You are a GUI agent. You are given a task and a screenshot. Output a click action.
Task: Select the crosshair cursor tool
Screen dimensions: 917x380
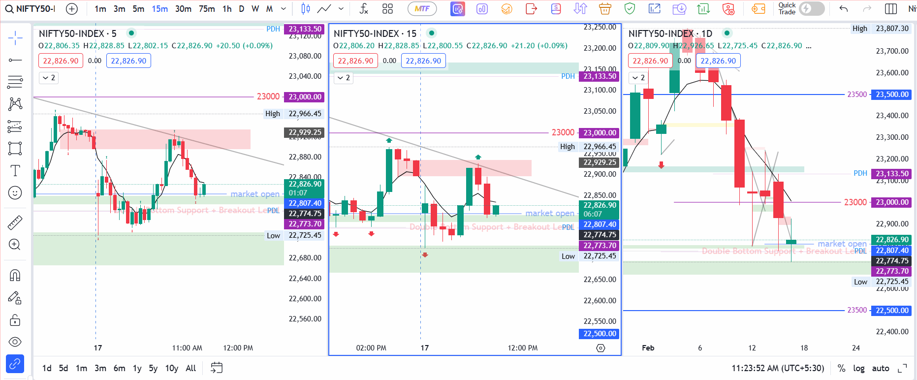[15, 38]
